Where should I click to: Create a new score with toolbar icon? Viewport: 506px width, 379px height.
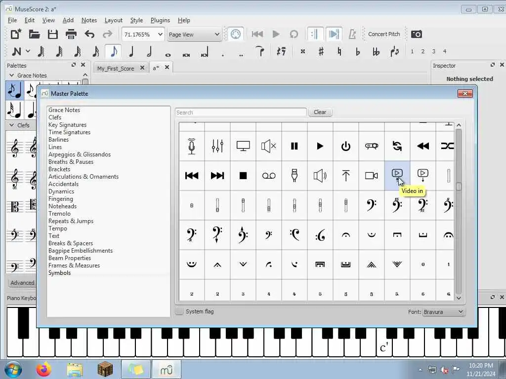click(16, 34)
